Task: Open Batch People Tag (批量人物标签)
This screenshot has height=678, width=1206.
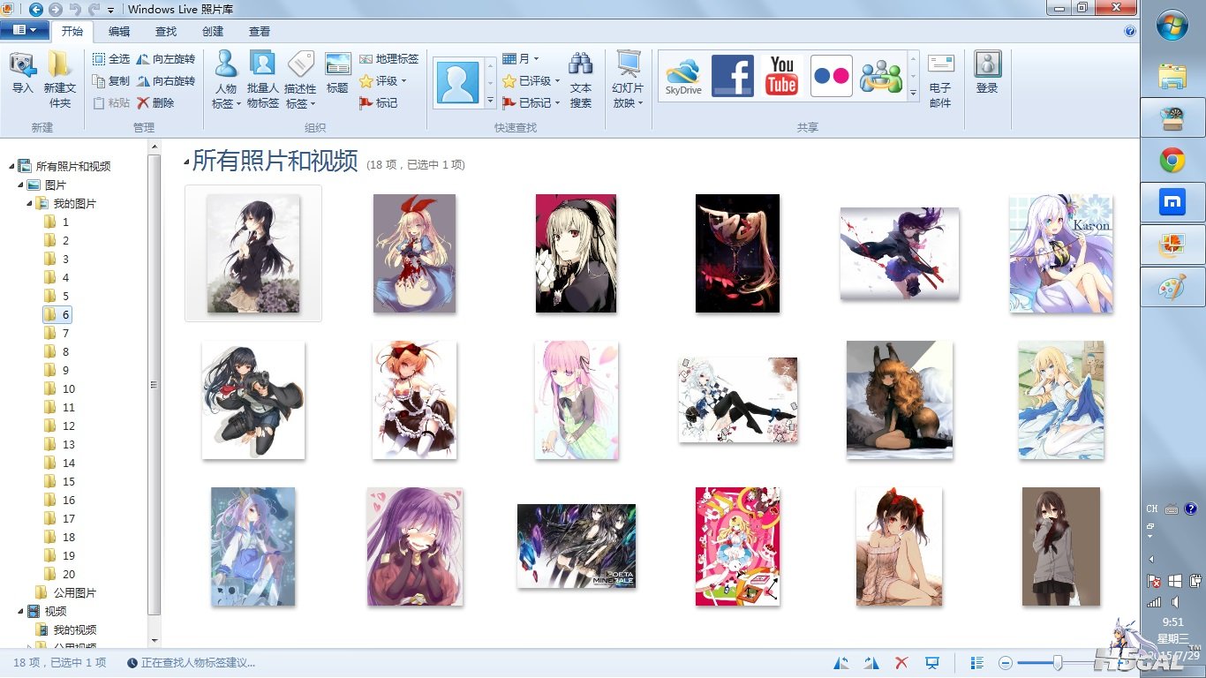Action: pos(262,79)
